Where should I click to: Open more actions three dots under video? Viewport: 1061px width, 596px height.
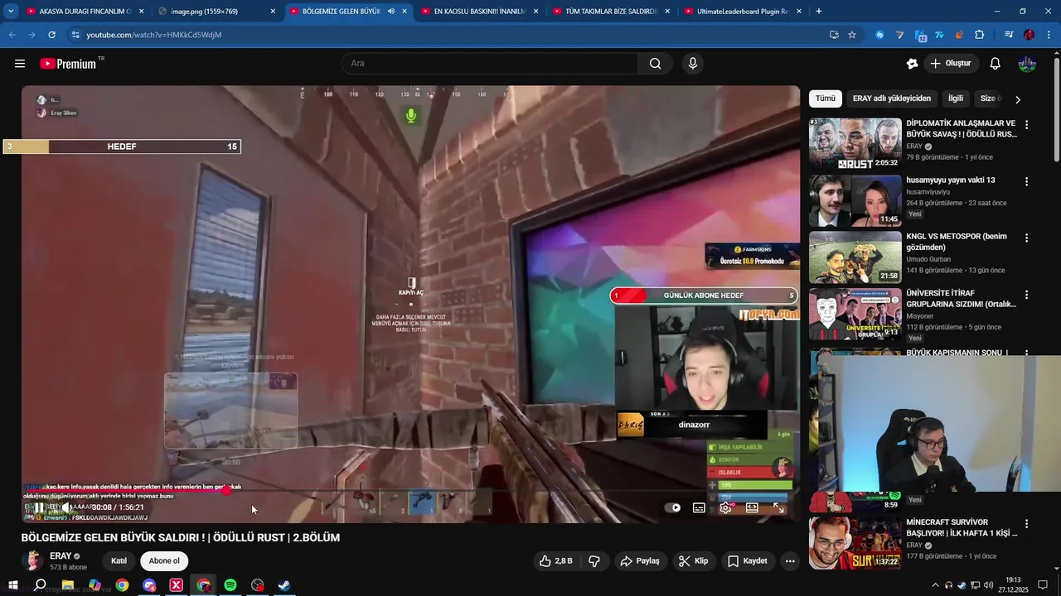[790, 561]
